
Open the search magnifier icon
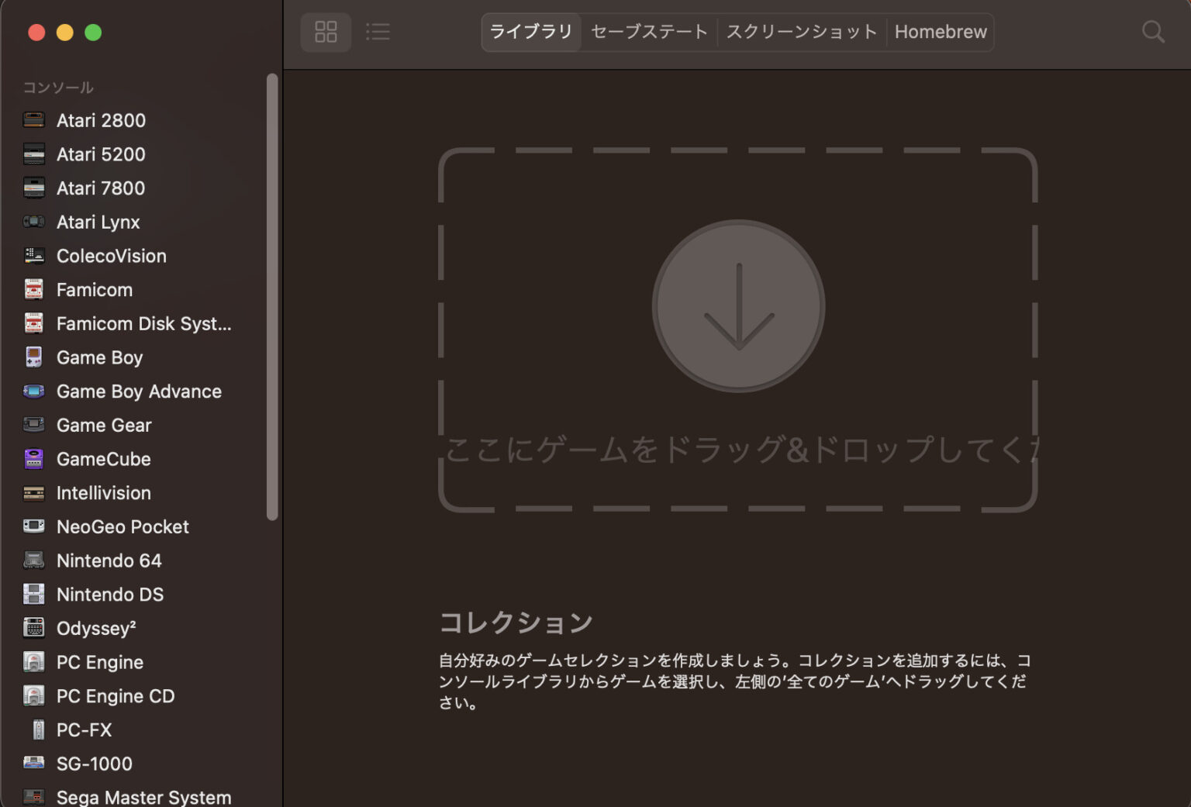(x=1153, y=32)
